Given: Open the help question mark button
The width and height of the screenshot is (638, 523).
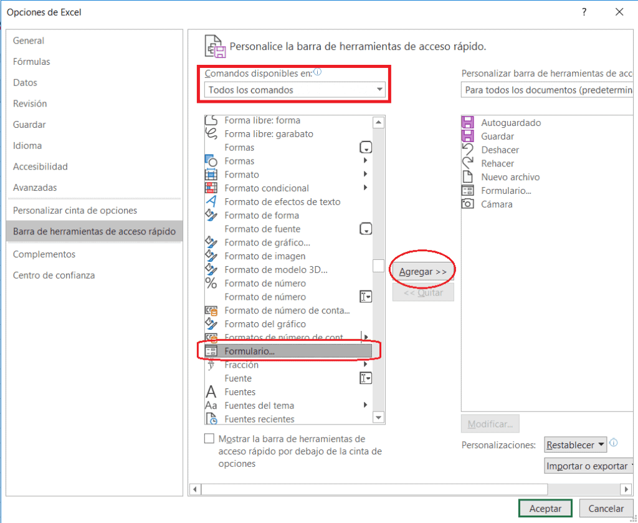Looking at the screenshot, I should 584,12.
